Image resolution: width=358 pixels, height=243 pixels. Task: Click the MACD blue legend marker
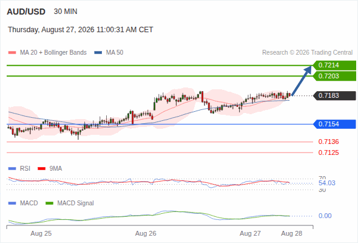coord(12,203)
